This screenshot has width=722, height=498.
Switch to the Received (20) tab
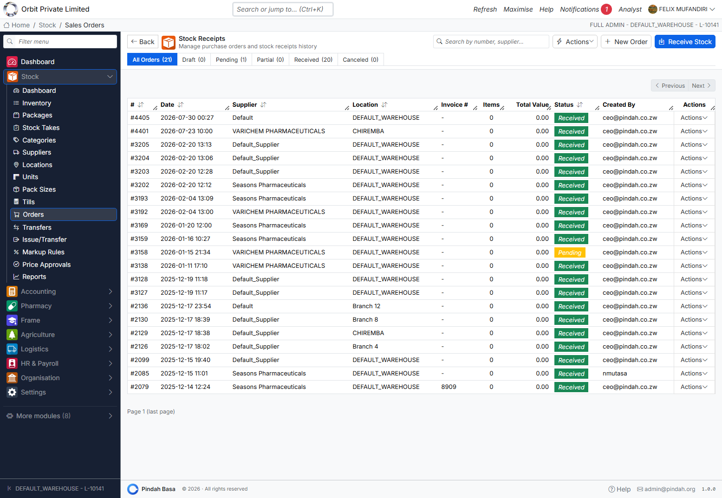[x=313, y=59]
